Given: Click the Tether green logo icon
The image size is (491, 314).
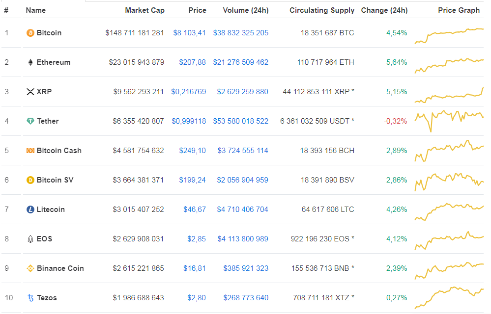Looking at the screenshot, I should point(30,121).
